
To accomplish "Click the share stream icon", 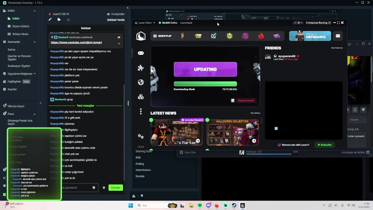I will (68, 20).
